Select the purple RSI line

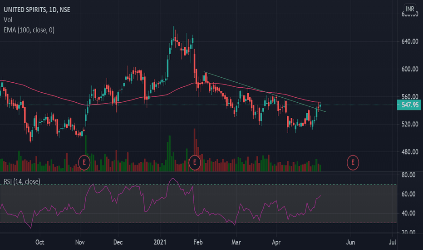160,200
